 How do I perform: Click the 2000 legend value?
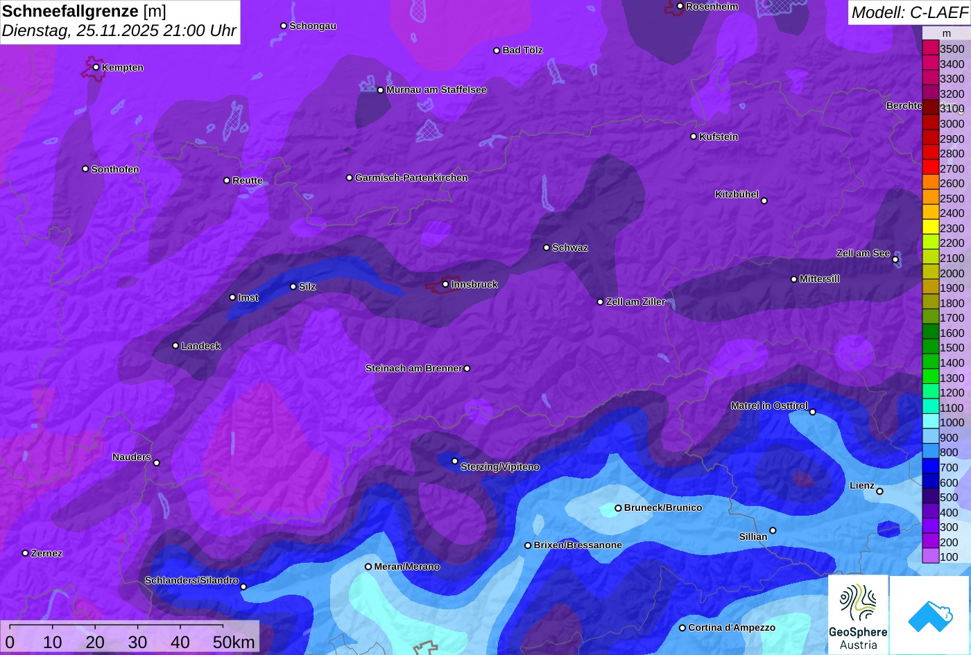click(952, 273)
